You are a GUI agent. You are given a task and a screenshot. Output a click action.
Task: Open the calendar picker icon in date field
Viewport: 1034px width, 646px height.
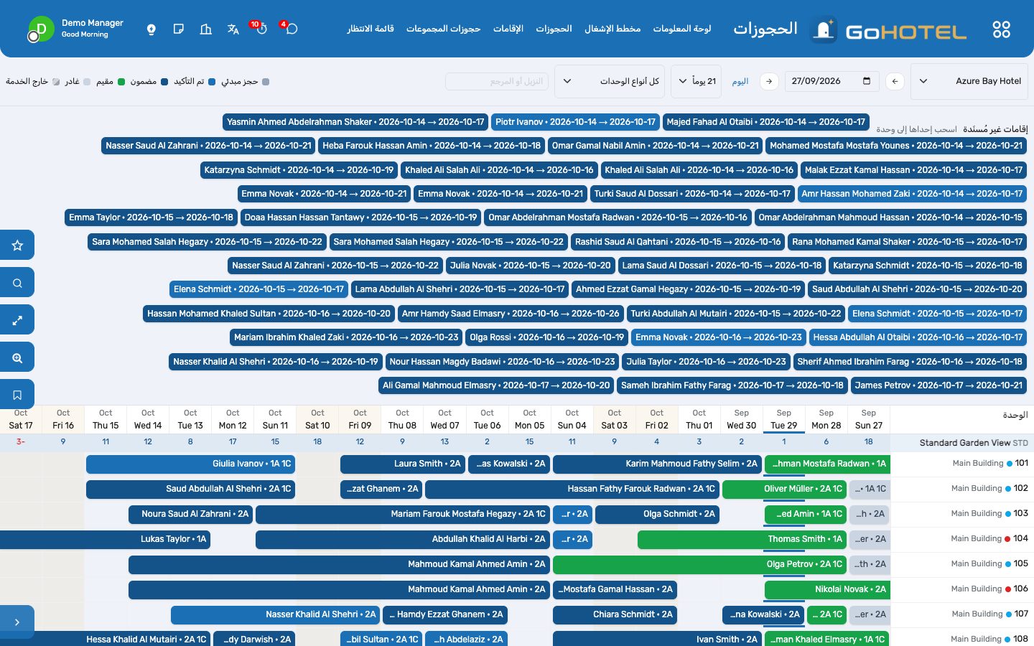[x=867, y=81]
